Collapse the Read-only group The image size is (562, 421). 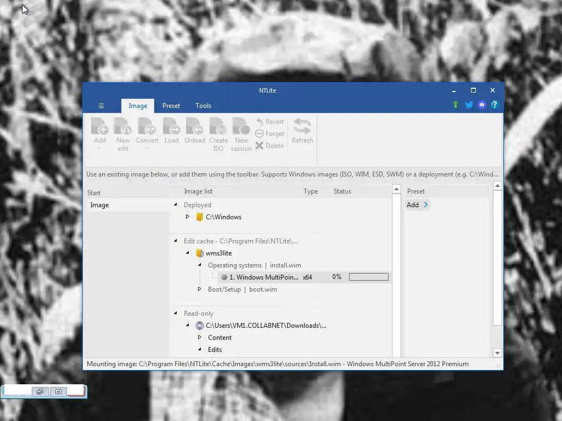[x=175, y=313]
